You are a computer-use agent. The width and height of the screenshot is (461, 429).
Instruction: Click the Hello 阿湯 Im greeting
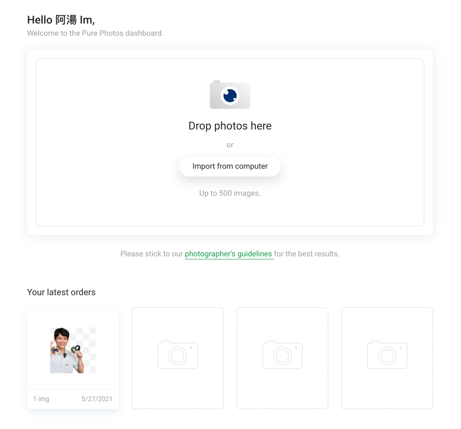(61, 20)
